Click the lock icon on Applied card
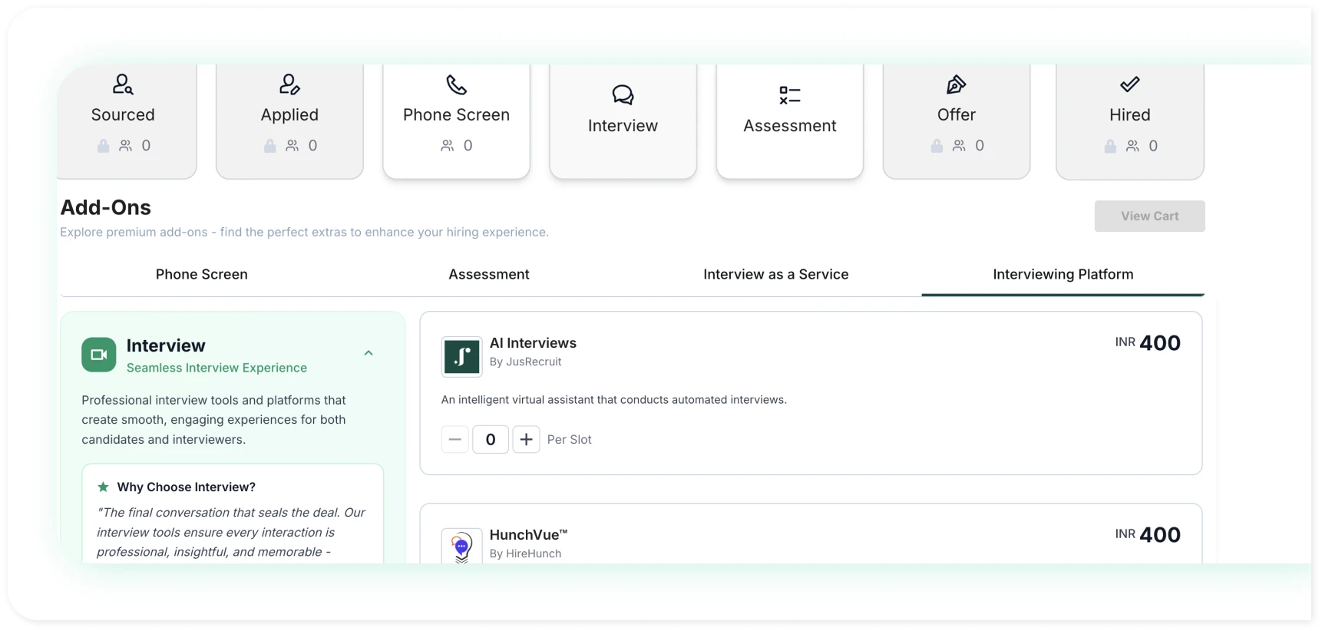Viewport: 1322px width, 631px height. pyautogui.click(x=269, y=146)
